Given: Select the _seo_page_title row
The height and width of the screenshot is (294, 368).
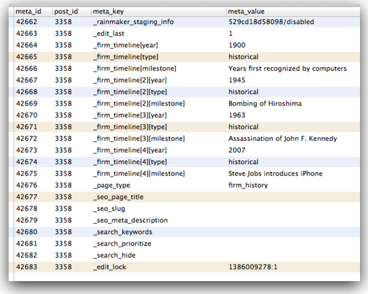Looking at the screenshot, I should coord(184,197).
